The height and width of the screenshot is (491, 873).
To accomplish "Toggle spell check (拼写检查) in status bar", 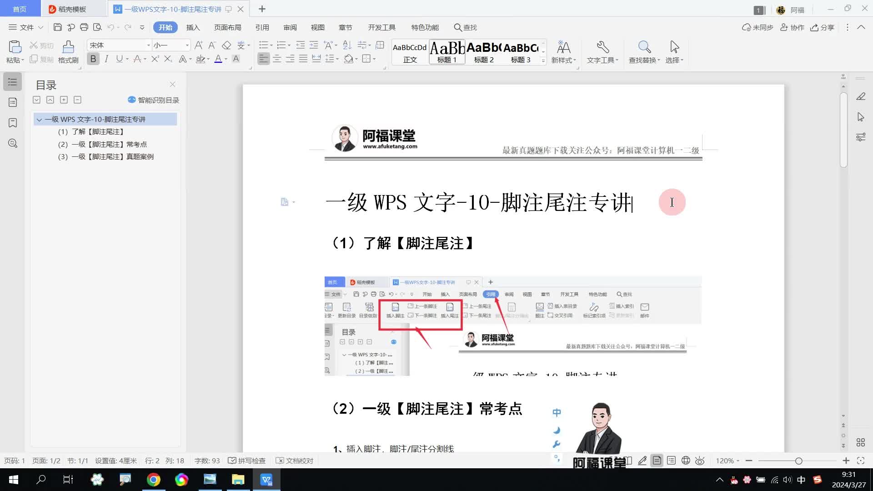I will tap(247, 461).
